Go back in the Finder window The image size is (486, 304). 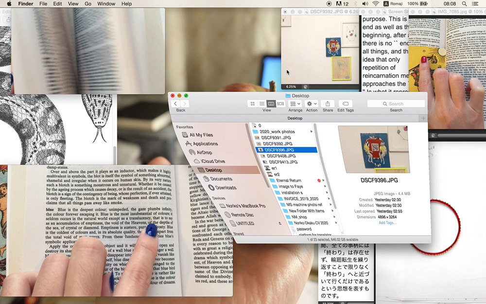[175, 104]
